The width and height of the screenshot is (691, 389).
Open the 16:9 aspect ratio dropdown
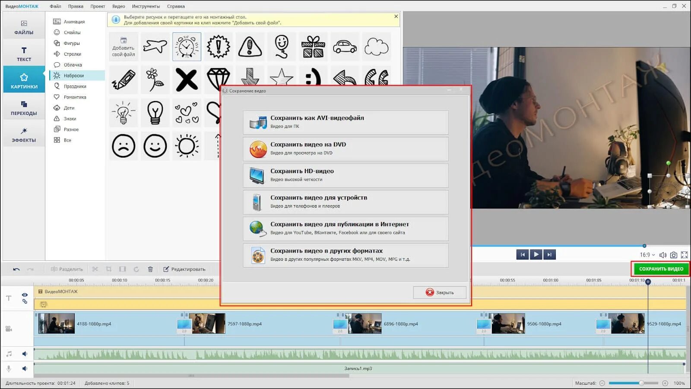[647, 255]
